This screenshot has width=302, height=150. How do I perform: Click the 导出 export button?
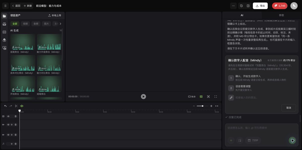(x=260, y=6)
